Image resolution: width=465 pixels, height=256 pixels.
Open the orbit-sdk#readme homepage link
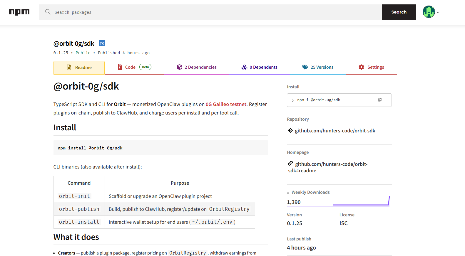coord(328,167)
